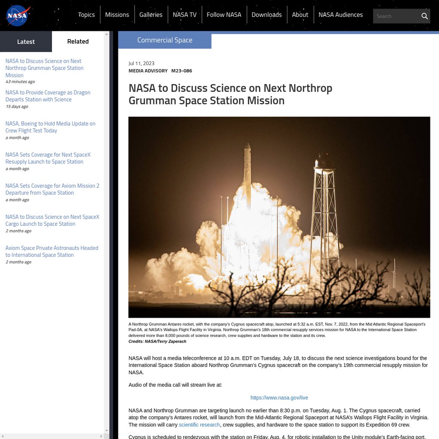Click the 'scientific research' link
The height and width of the screenshot is (439, 439).
[x=199, y=425]
